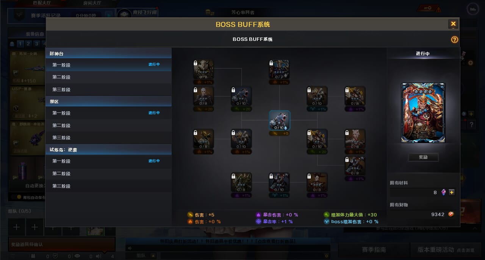The image size is (485, 260).
Task: Click the boss card portrait thumbnail
Action: coord(423,113)
